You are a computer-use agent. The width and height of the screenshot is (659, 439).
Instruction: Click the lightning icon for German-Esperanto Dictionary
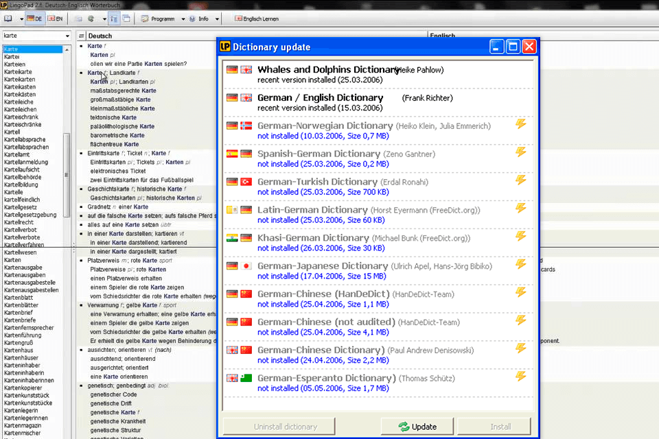521,377
